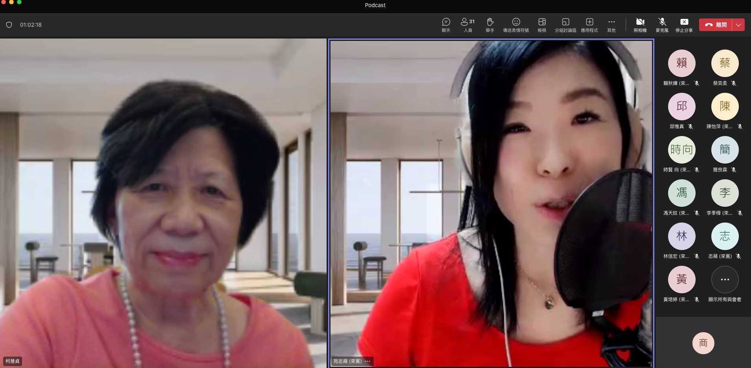Select the 柯慧貞 video tile
This screenshot has height=368, width=751.
(x=163, y=203)
